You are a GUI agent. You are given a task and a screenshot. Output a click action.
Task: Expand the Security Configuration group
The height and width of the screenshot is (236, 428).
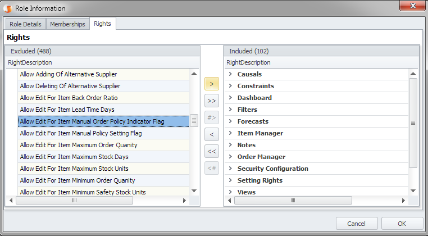[230, 169]
